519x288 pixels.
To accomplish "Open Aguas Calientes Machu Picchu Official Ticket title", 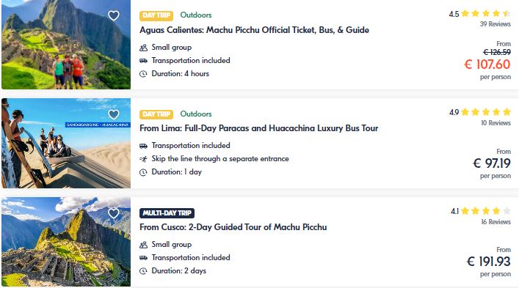I will [254, 30].
